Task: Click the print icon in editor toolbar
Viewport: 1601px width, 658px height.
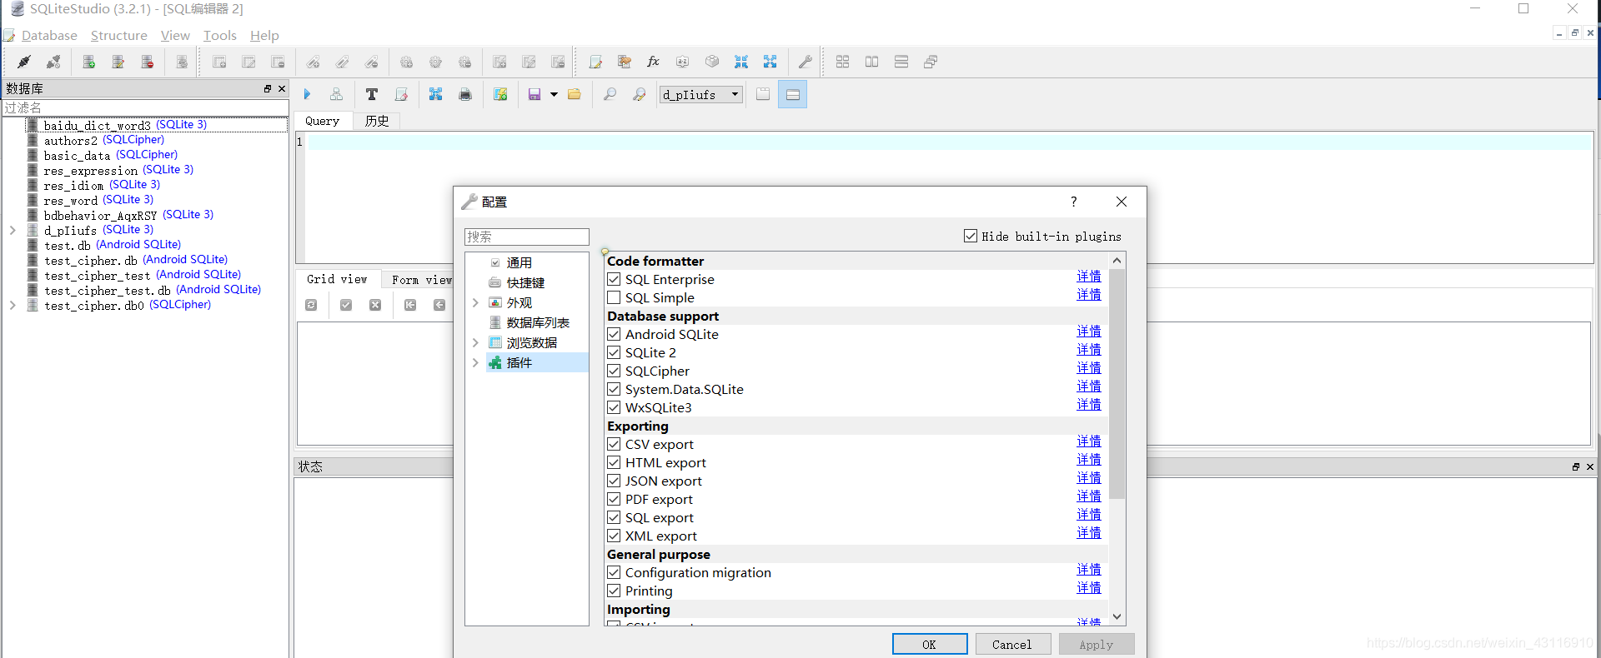Action: click(465, 94)
